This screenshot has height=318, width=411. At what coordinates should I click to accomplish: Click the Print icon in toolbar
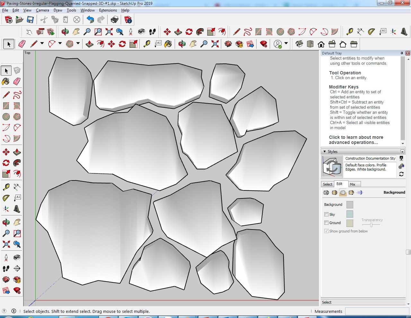point(115,20)
